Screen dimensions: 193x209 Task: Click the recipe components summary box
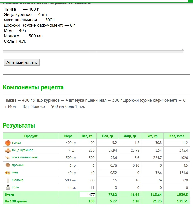96,103
